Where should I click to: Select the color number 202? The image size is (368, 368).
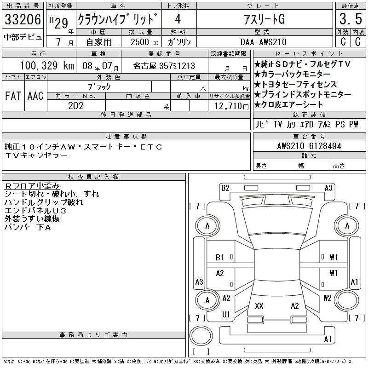tap(76, 106)
